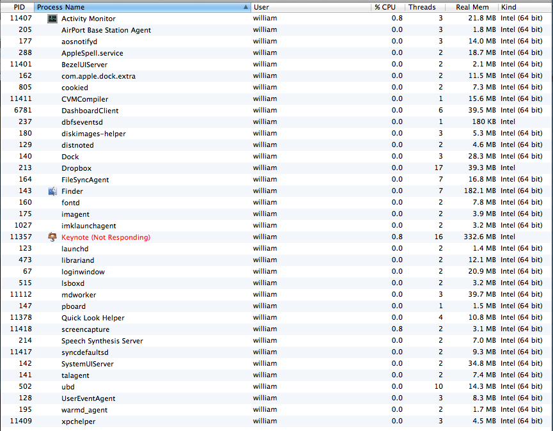553x431 pixels.
Task: Select the Dock process row
Action: click(x=276, y=157)
